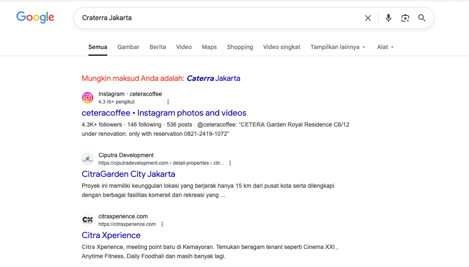
Task: Start a voice search with the microphone icon
Action: coord(388,18)
